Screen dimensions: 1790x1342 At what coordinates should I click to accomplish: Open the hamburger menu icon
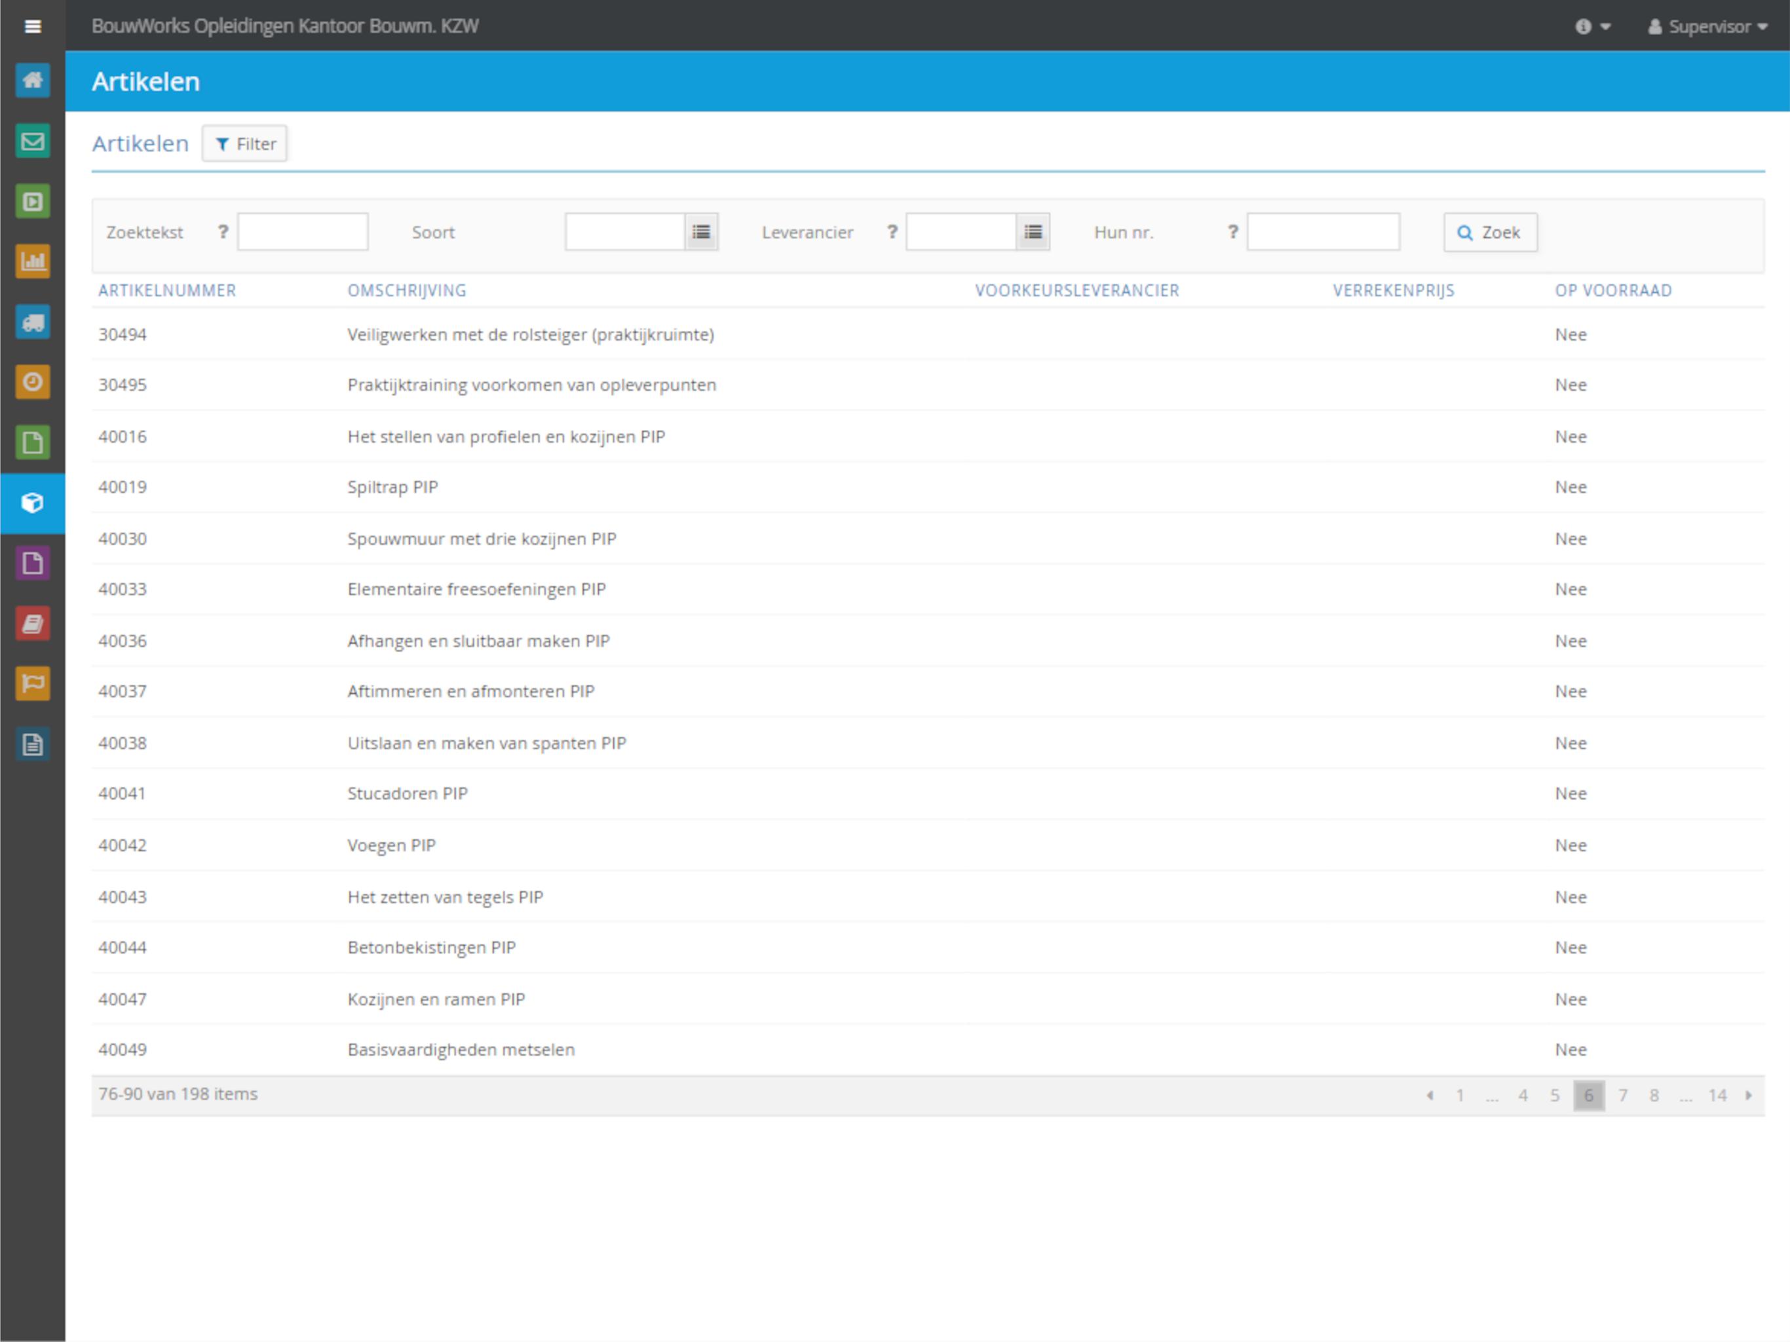[x=32, y=26]
